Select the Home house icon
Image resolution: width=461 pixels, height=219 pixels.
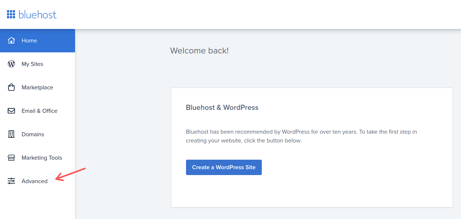(x=11, y=40)
